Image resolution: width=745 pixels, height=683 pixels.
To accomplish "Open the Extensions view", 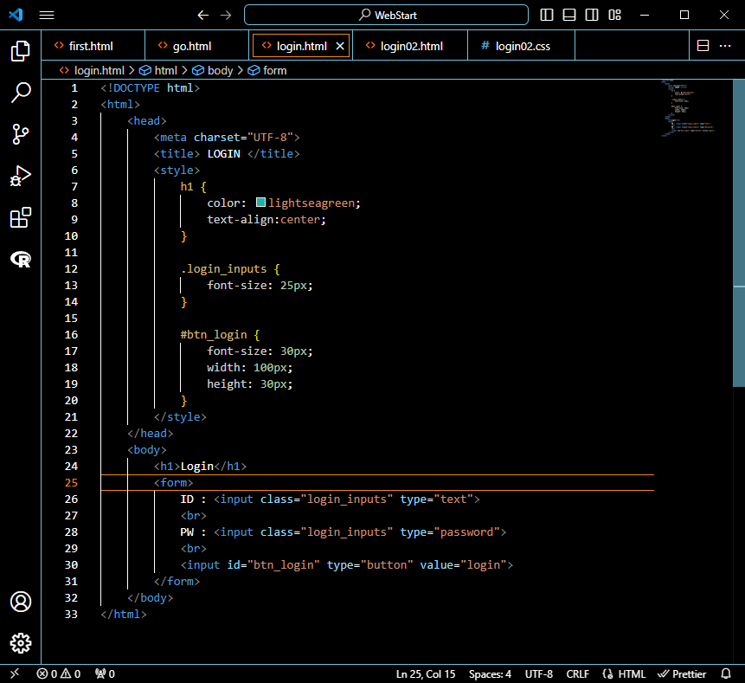I will [21, 217].
